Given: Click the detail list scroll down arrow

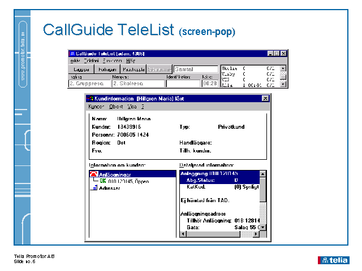Looking at the screenshot, I should point(262,227).
